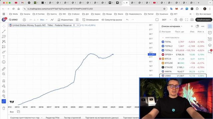Viewport: 213px width, 119px height.
Task: Undo the last chart action
Action: (x=127, y=20)
